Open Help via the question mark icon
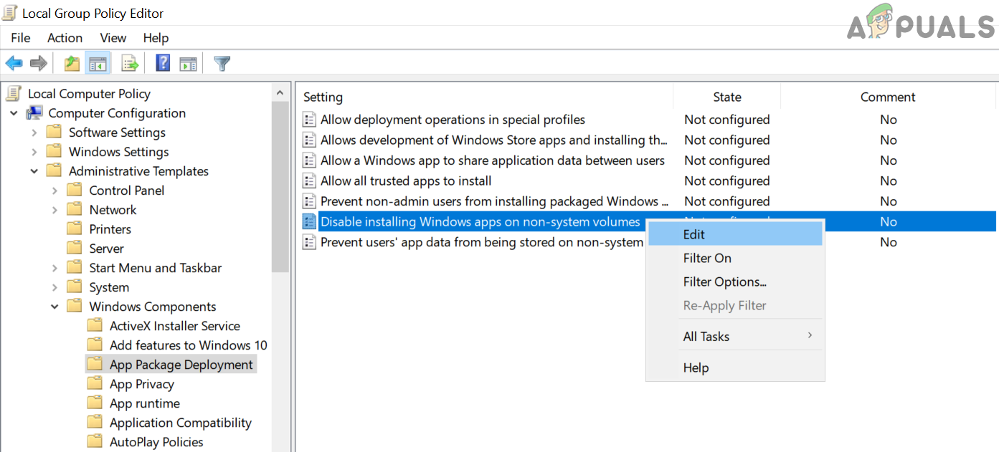The width and height of the screenshot is (999, 452). [x=163, y=64]
